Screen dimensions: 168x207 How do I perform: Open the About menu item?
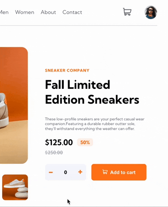(48, 13)
